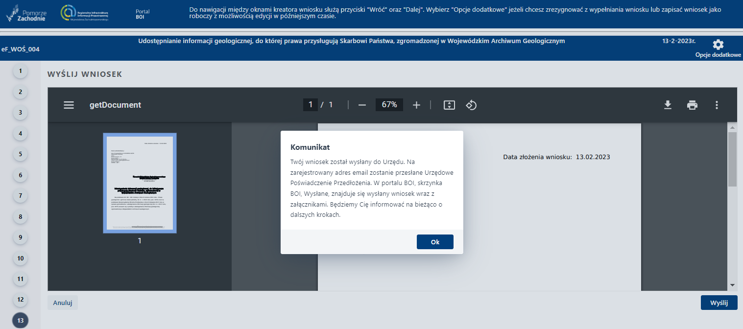Click the PDF viewer scroll down arrow
The width and height of the screenshot is (743, 329).
[x=732, y=285]
